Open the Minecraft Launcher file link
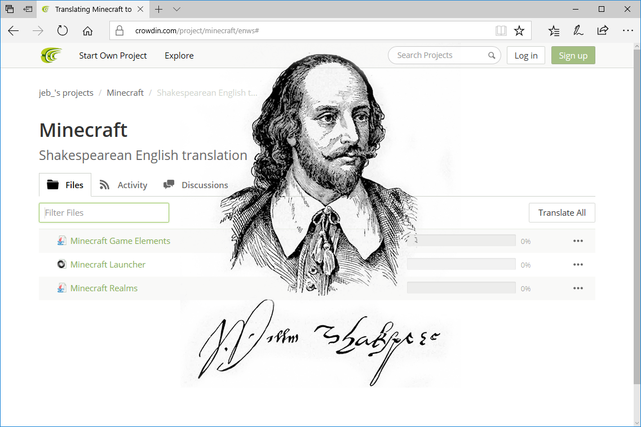Screen dimensions: 641x427 point(108,265)
